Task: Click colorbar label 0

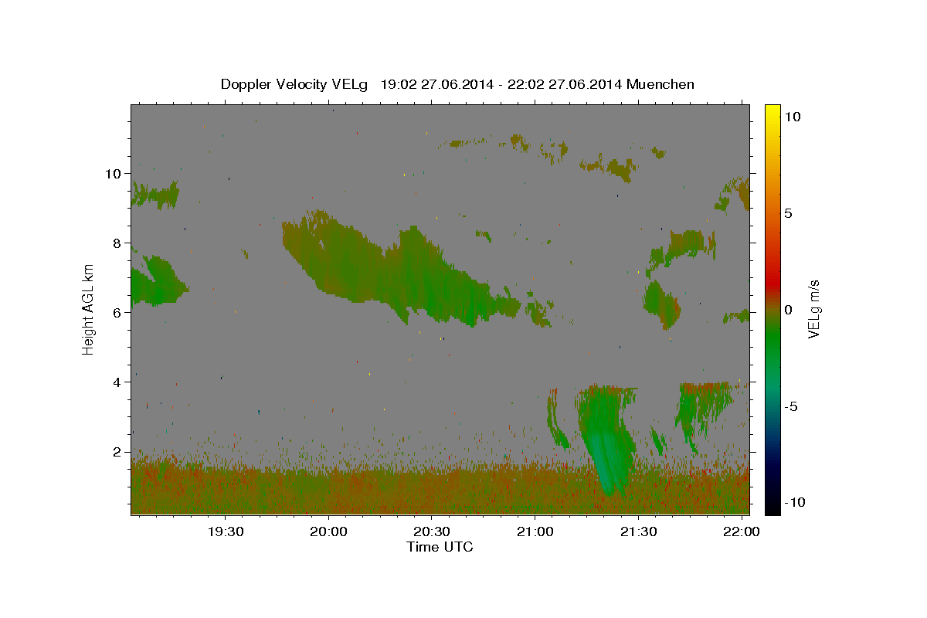Action: (x=788, y=310)
